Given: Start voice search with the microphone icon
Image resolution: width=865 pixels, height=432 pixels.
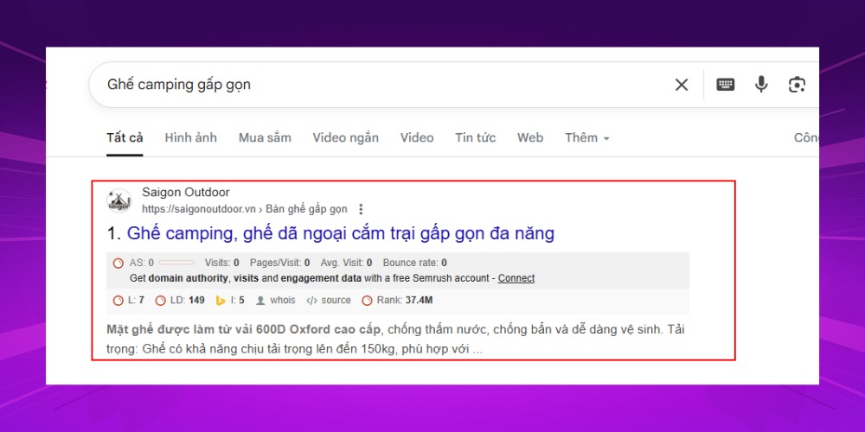Looking at the screenshot, I should 761,85.
